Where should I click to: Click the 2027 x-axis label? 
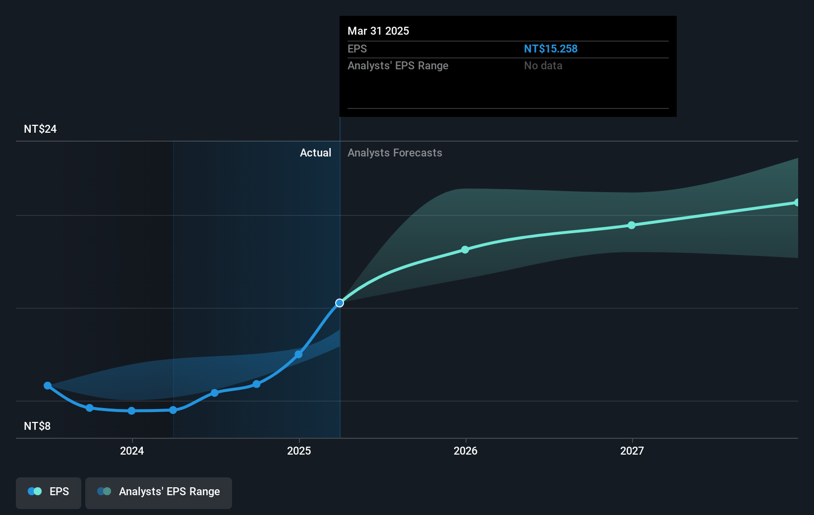pyautogui.click(x=632, y=451)
